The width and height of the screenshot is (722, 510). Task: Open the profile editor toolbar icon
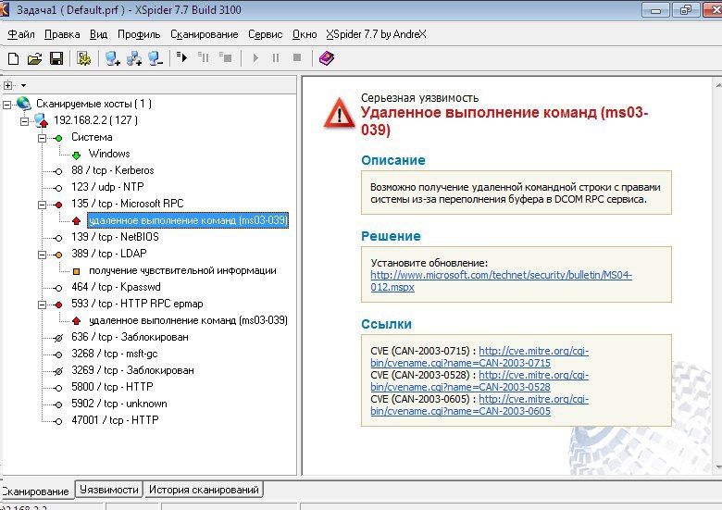pos(83,58)
